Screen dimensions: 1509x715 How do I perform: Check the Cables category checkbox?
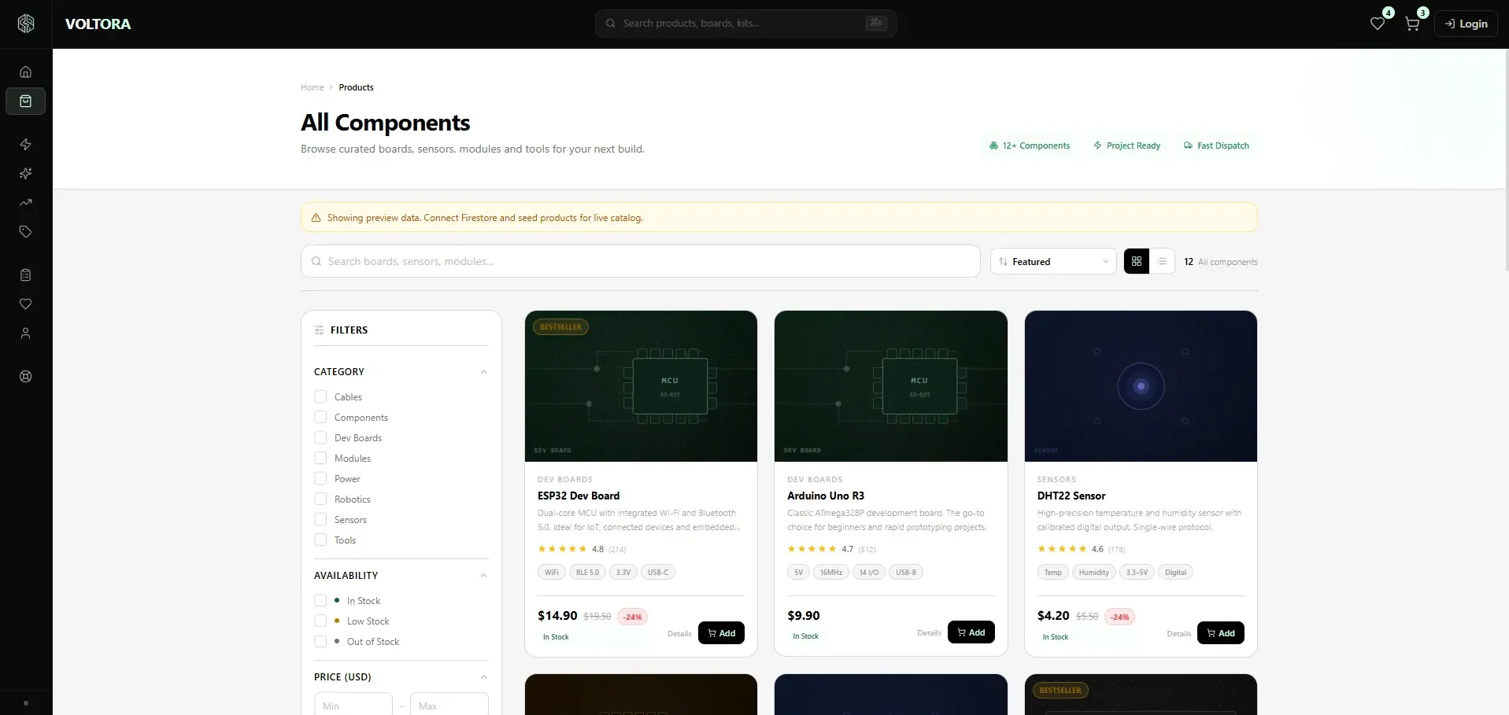click(x=320, y=396)
